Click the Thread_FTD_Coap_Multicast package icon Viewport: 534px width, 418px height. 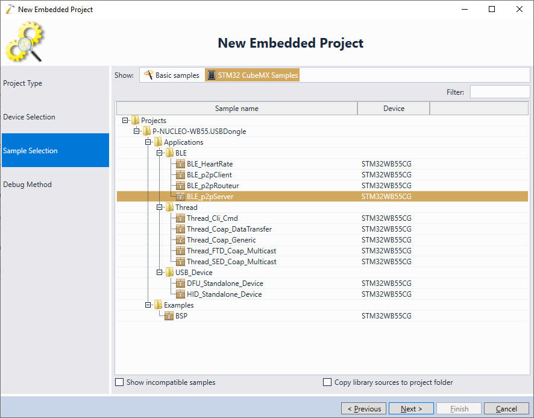coord(180,251)
